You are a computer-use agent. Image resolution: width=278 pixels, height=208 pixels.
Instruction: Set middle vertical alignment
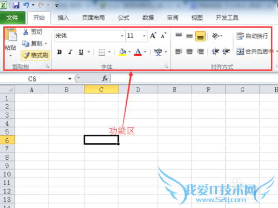click(x=190, y=36)
